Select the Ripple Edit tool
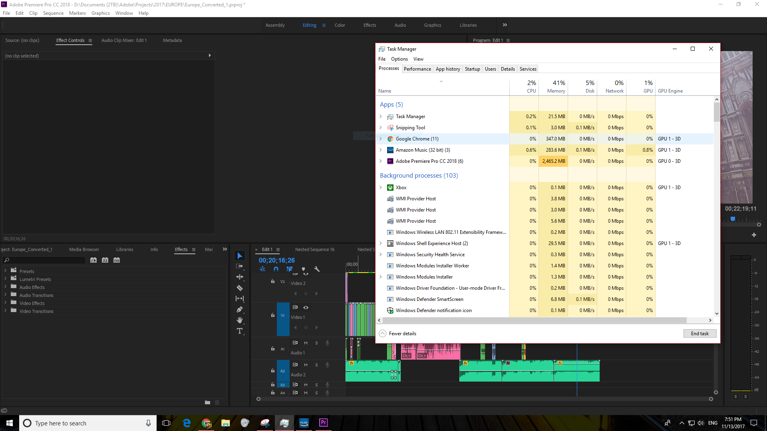767x431 pixels. tap(240, 277)
